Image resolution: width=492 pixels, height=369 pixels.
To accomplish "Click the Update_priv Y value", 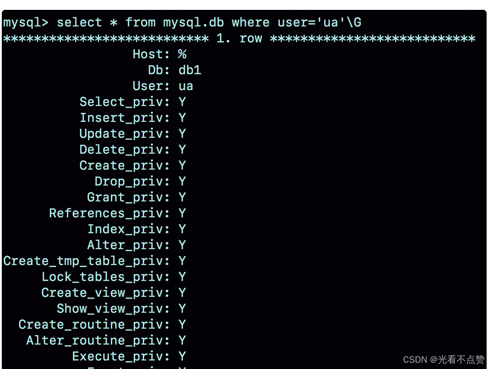I will click(x=182, y=134).
